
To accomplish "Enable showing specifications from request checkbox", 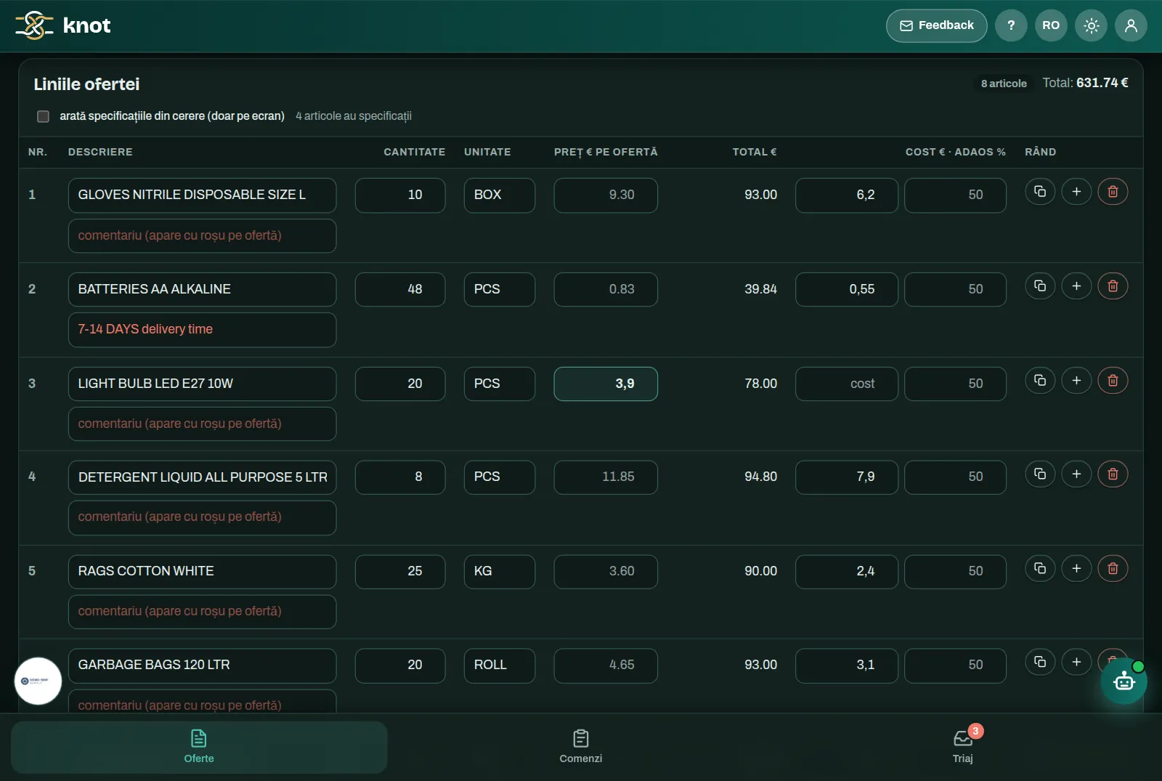I will pyautogui.click(x=43, y=116).
